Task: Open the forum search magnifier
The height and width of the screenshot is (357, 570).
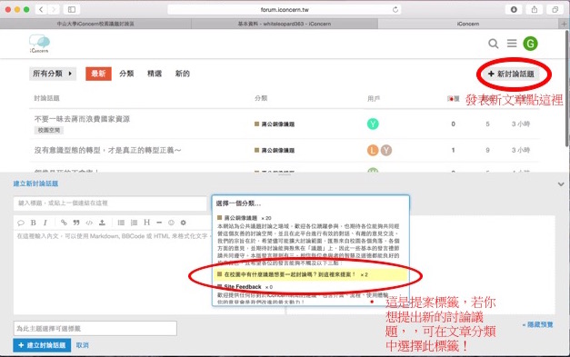Action: tap(493, 44)
